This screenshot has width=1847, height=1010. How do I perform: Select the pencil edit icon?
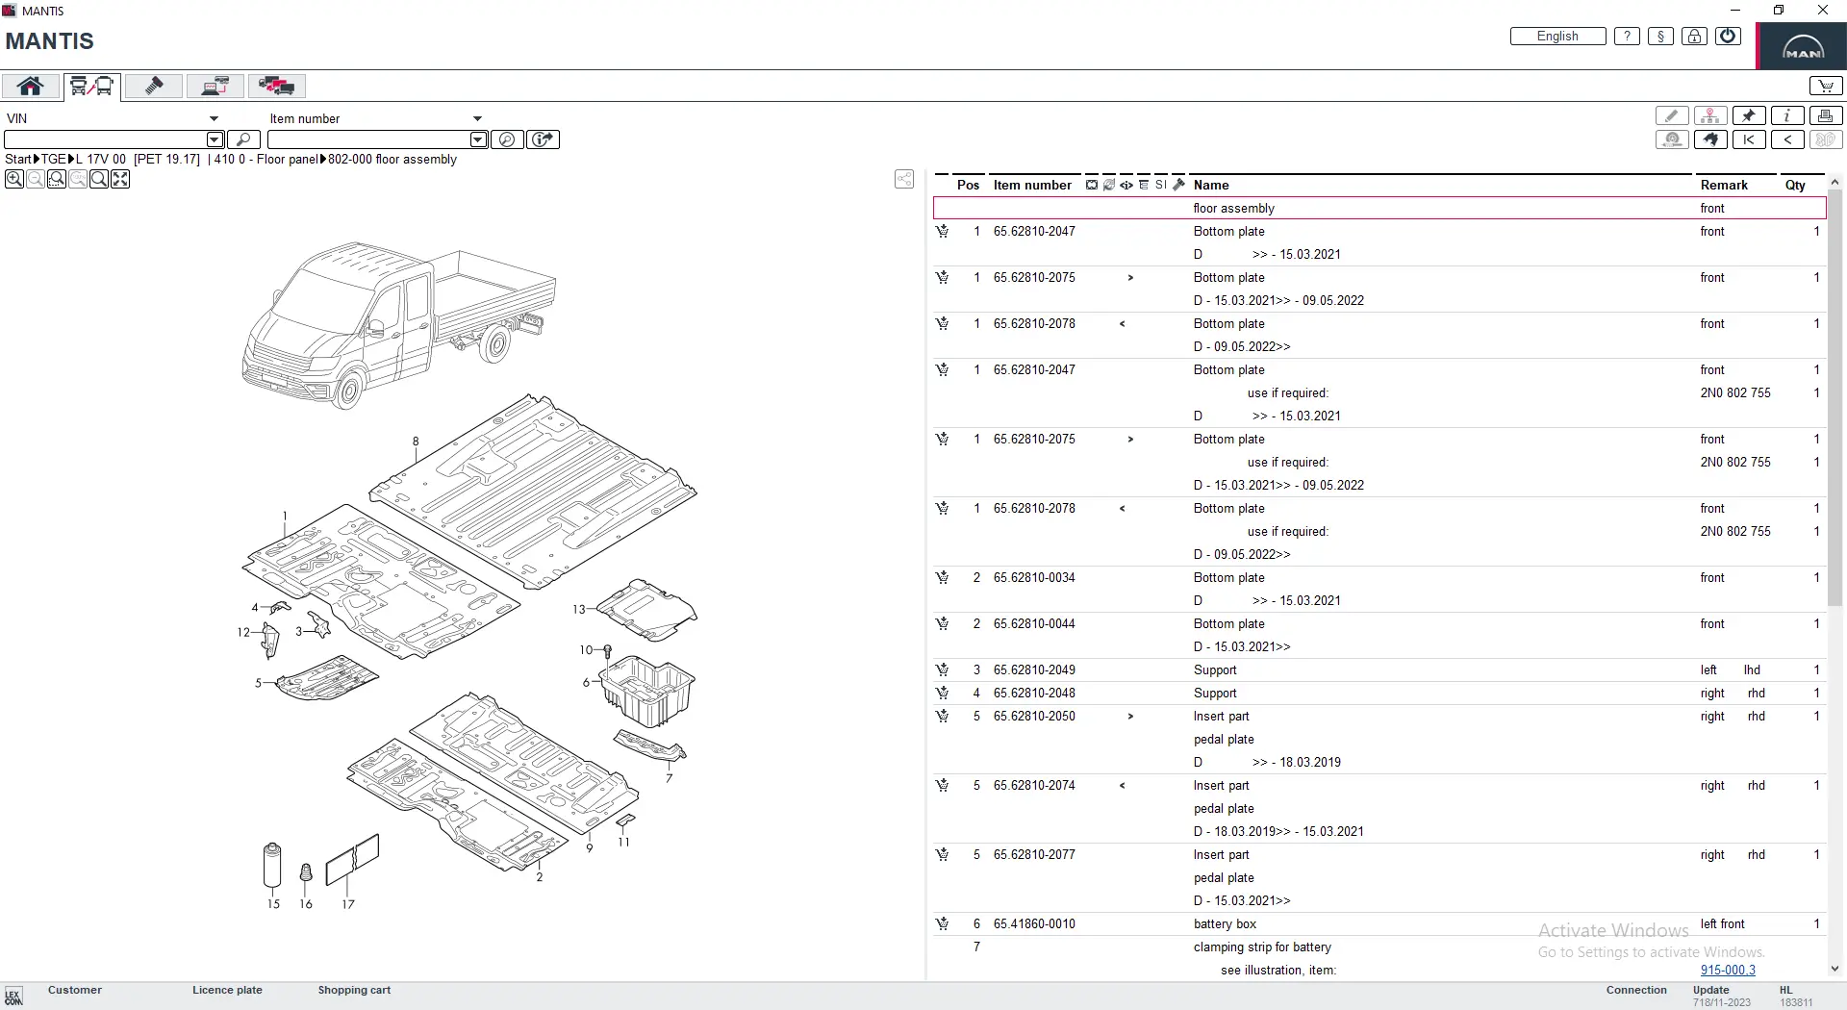point(1672,114)
